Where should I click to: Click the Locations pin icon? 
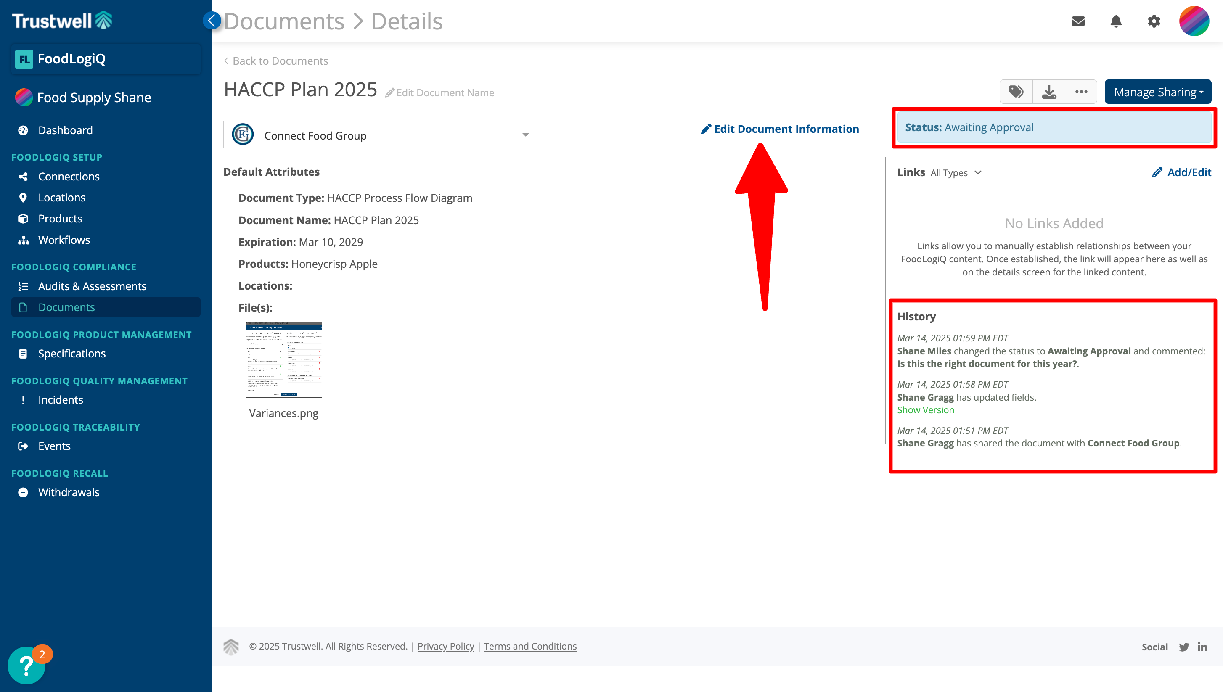pos(23,198)
